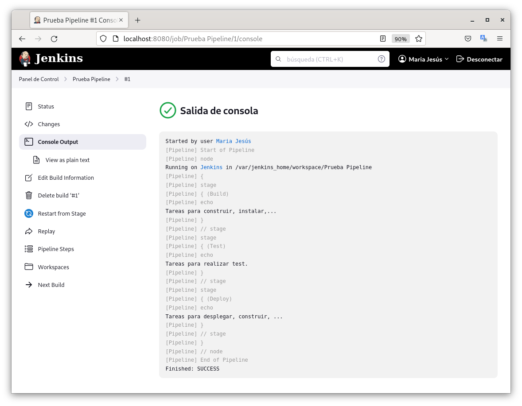This screenshot has width=522, height=406.
Task: Open the Firefox hamburger application menu
Action: [500, 39]
